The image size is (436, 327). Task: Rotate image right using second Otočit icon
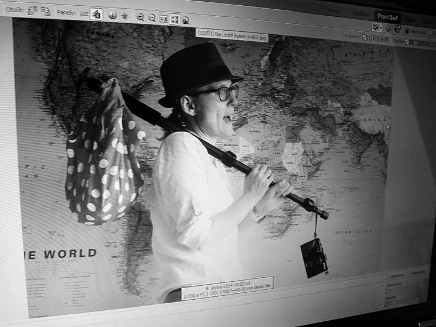(x=45, y=10)
